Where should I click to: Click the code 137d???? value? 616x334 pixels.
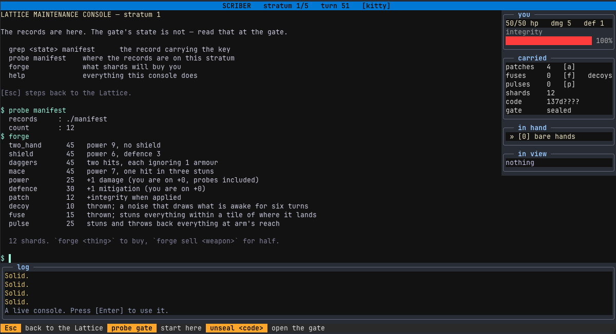[x=563, y=101]
